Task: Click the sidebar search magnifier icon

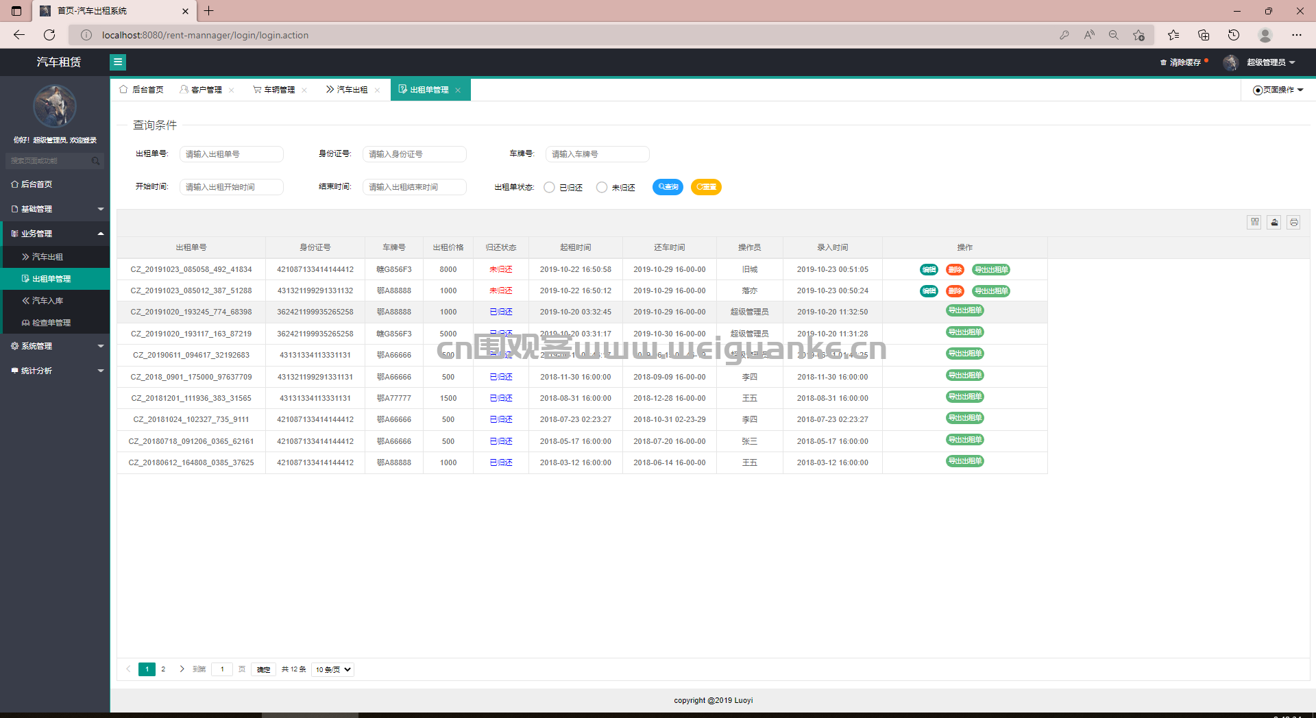Action: [95, 161]
